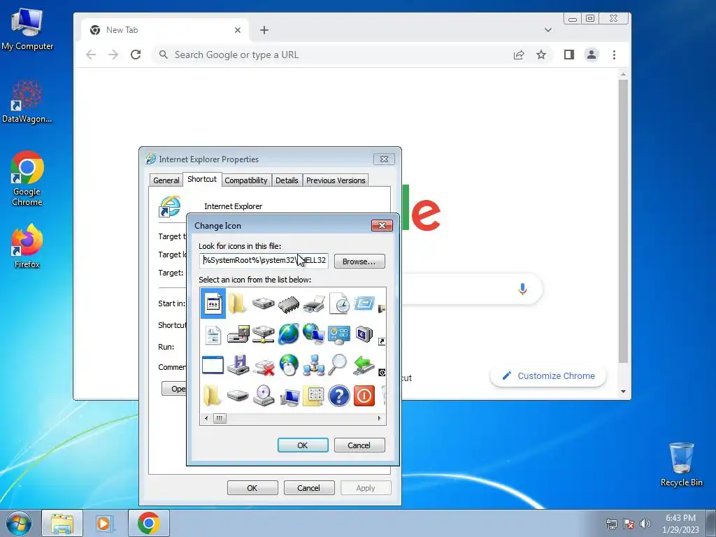Select the highlighted program window icon
This screenshot has width=716, height=537.
(213, 303)
